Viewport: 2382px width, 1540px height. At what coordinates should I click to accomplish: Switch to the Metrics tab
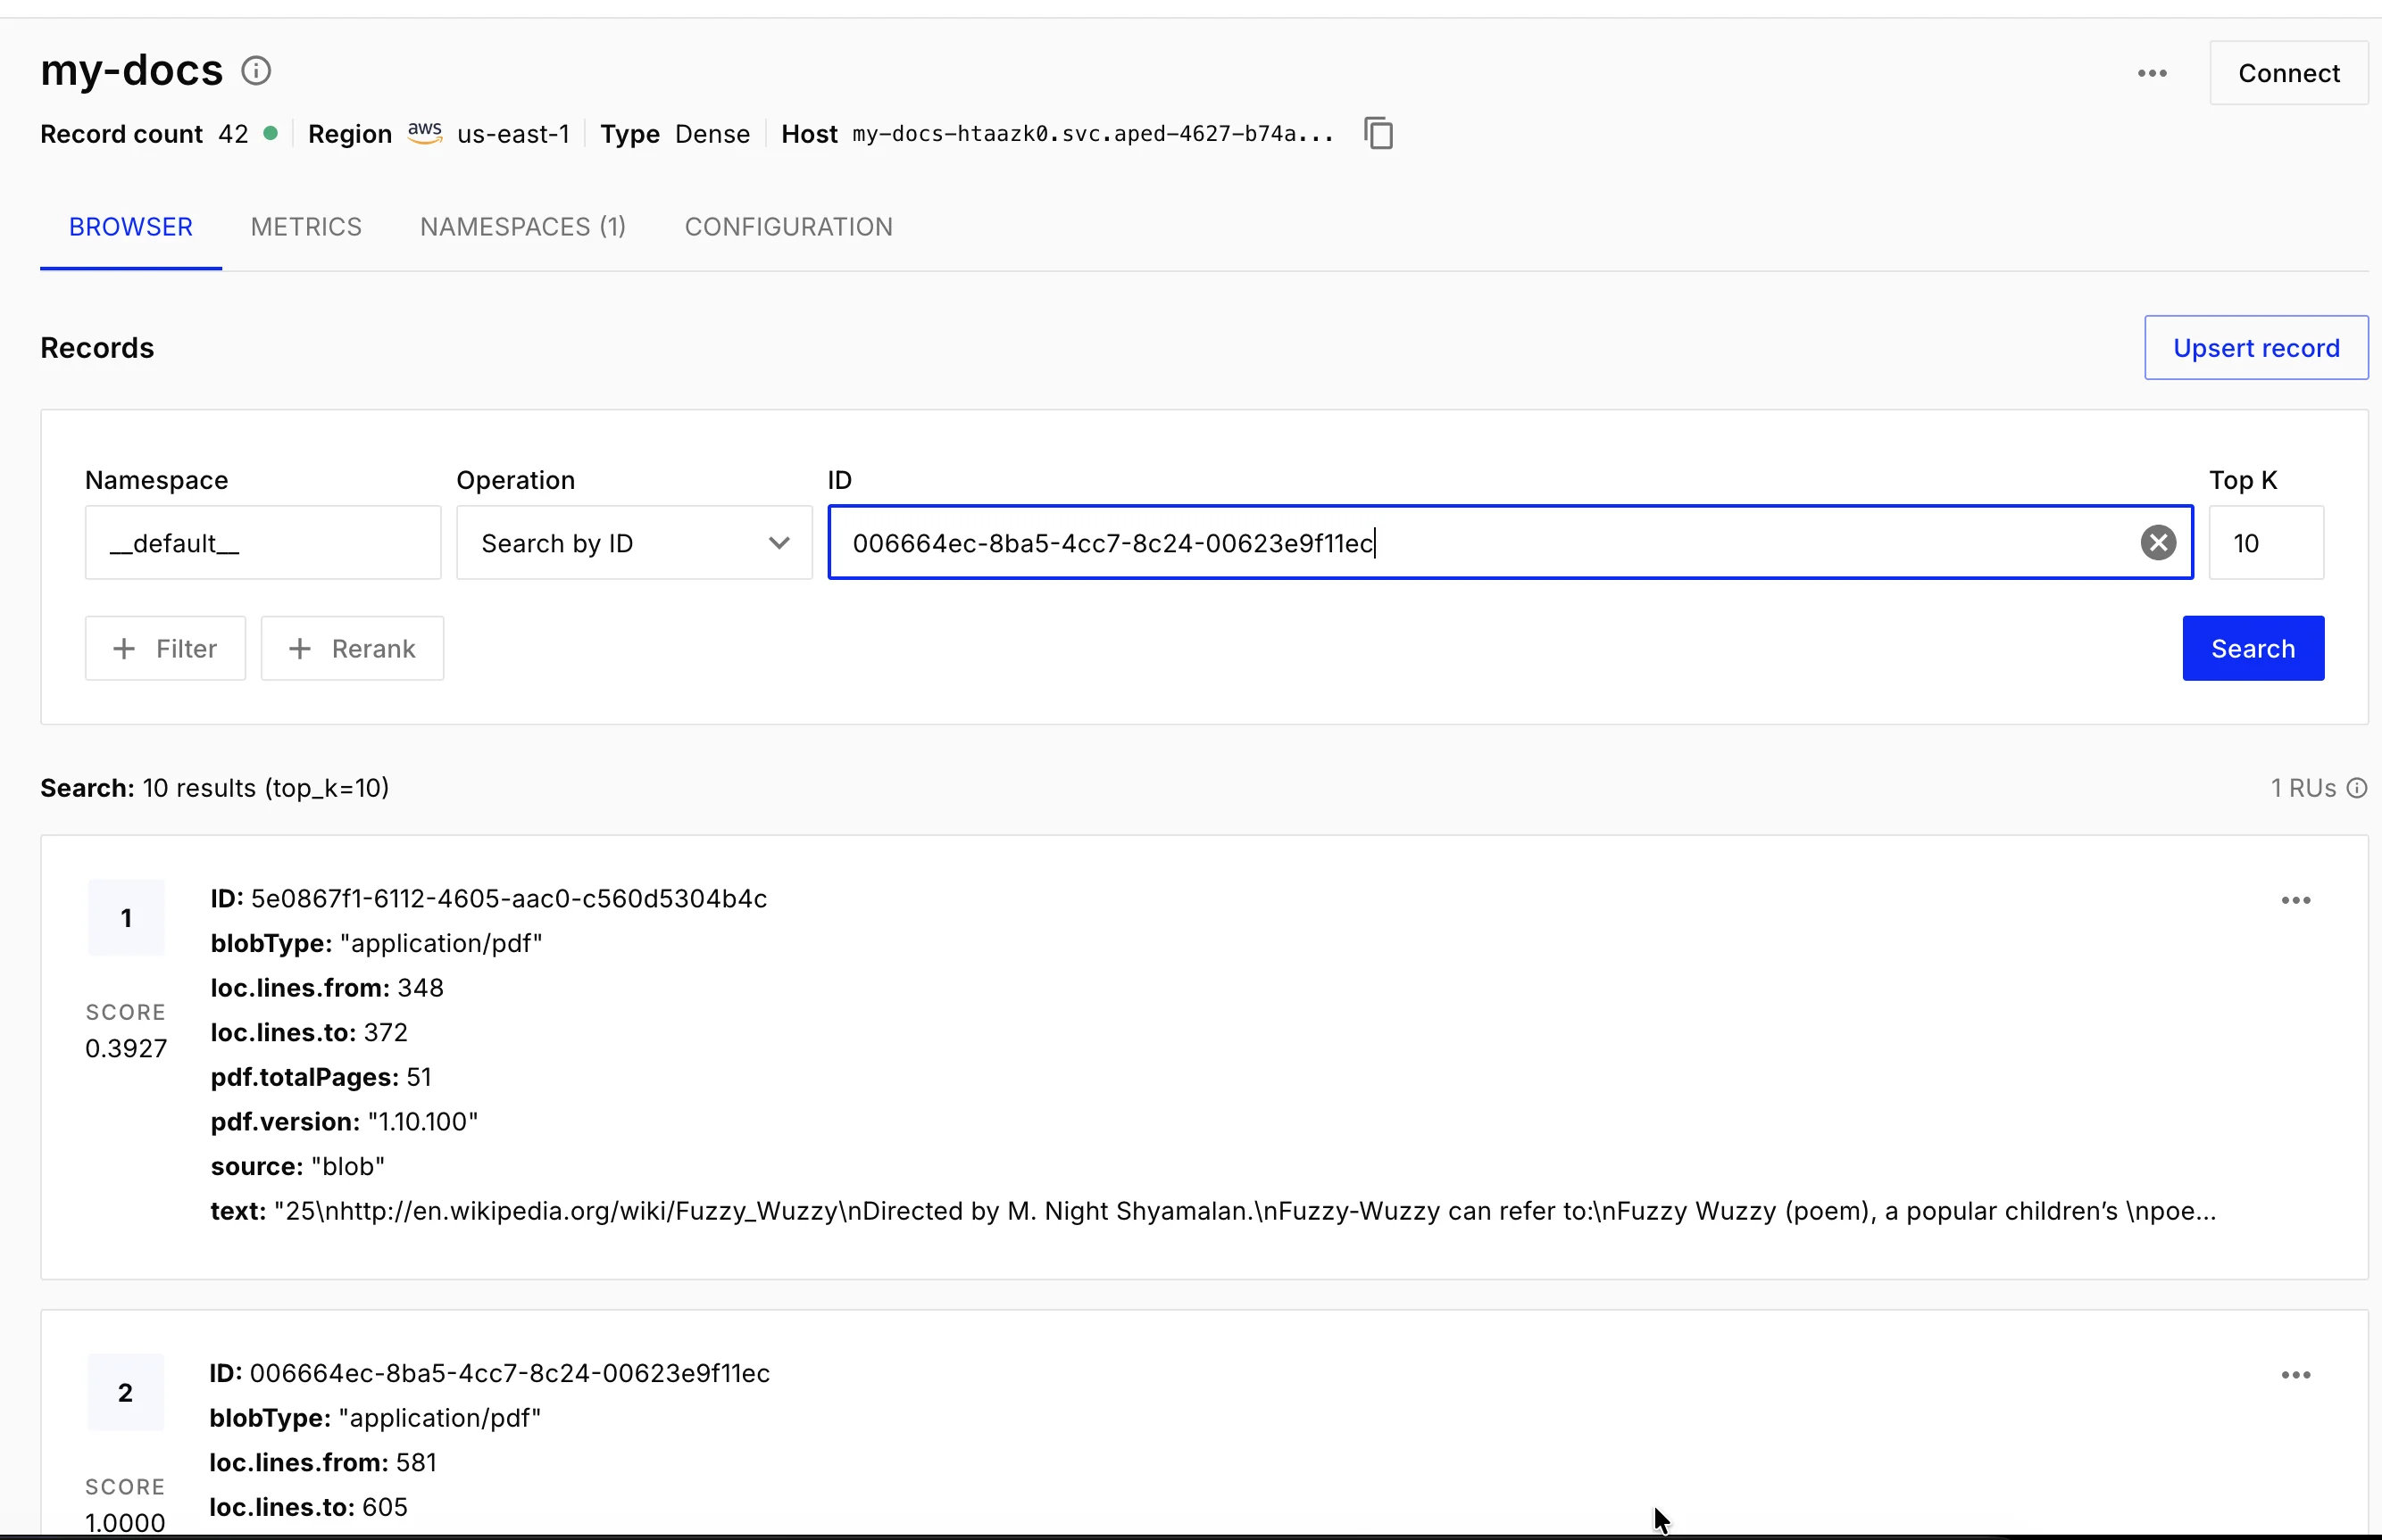(x=306, y=227)
